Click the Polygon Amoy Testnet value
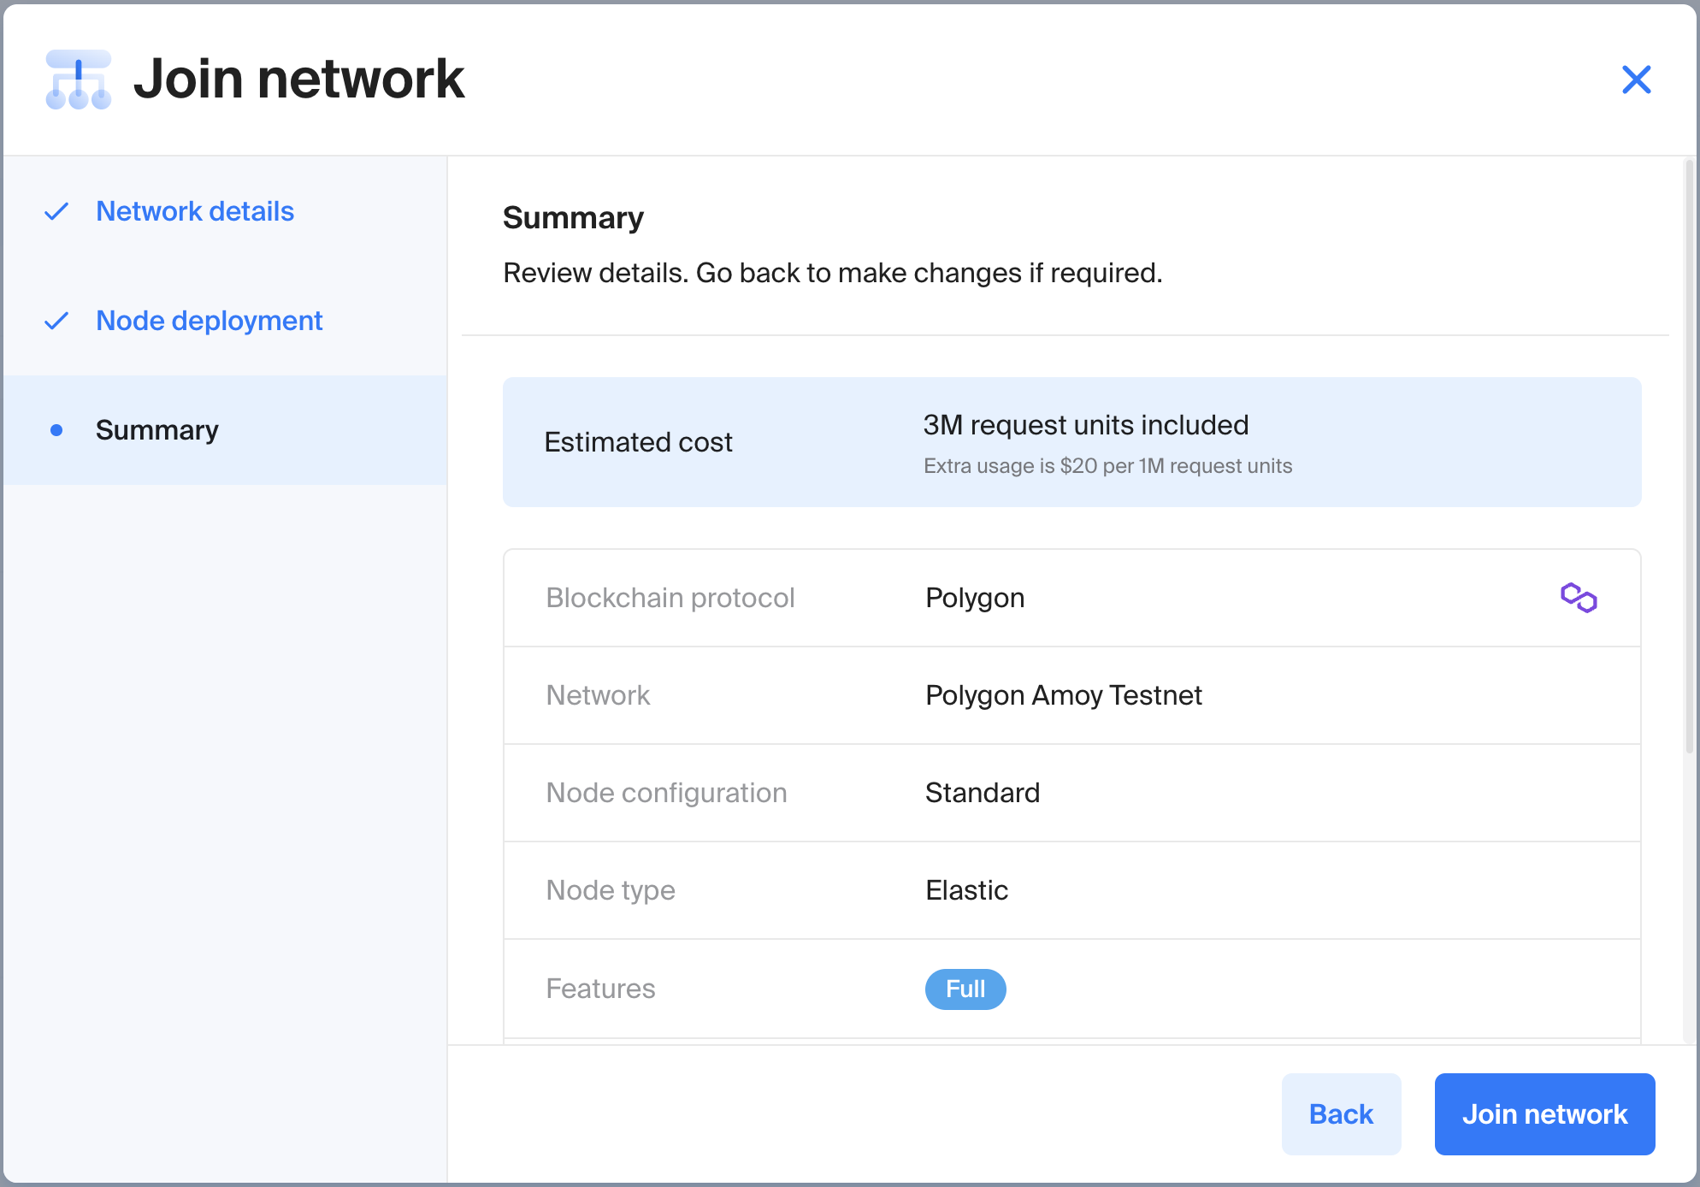 point(1063,695)
